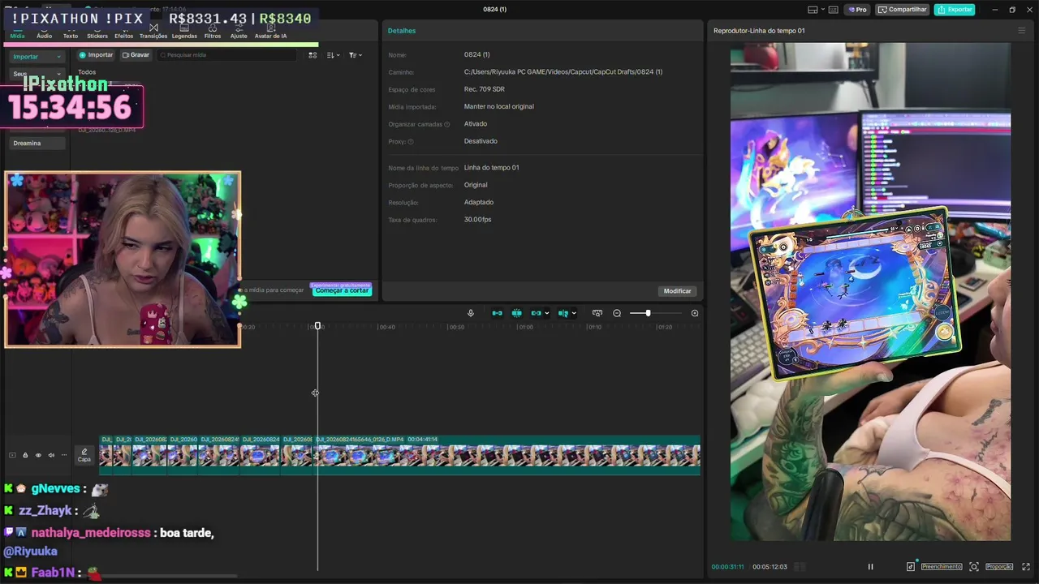Expand the Importar sidebar section
Image resolution: width=1039 pixels, height=584 pixels.
pos(37,57)
